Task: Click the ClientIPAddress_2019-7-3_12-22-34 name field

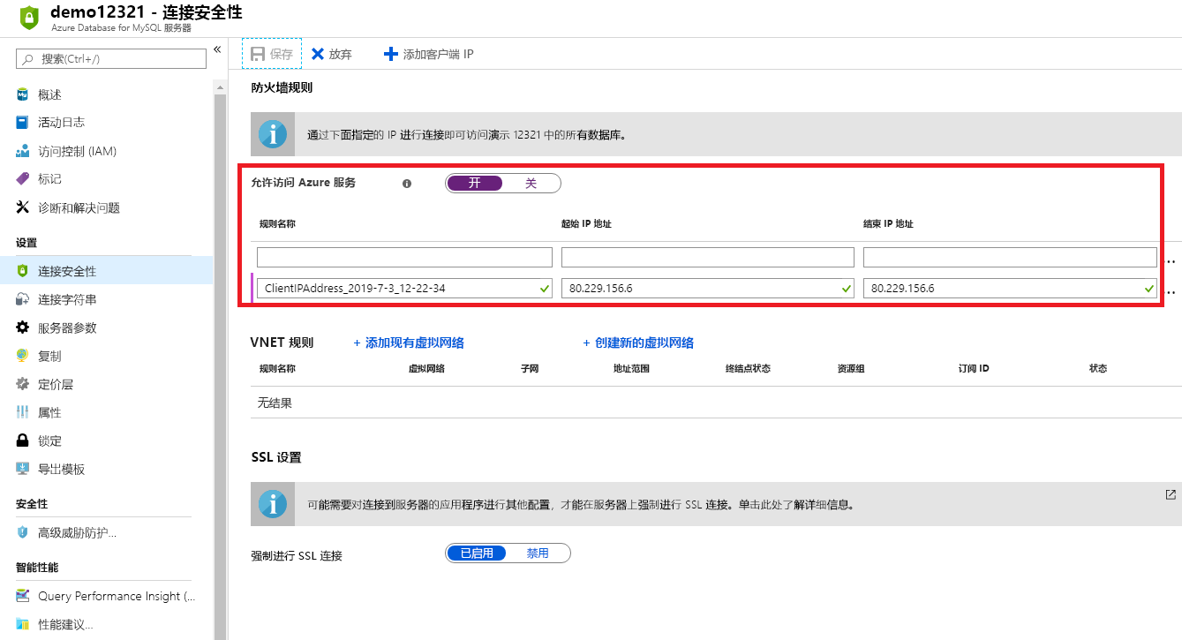Action: (404, 288)
